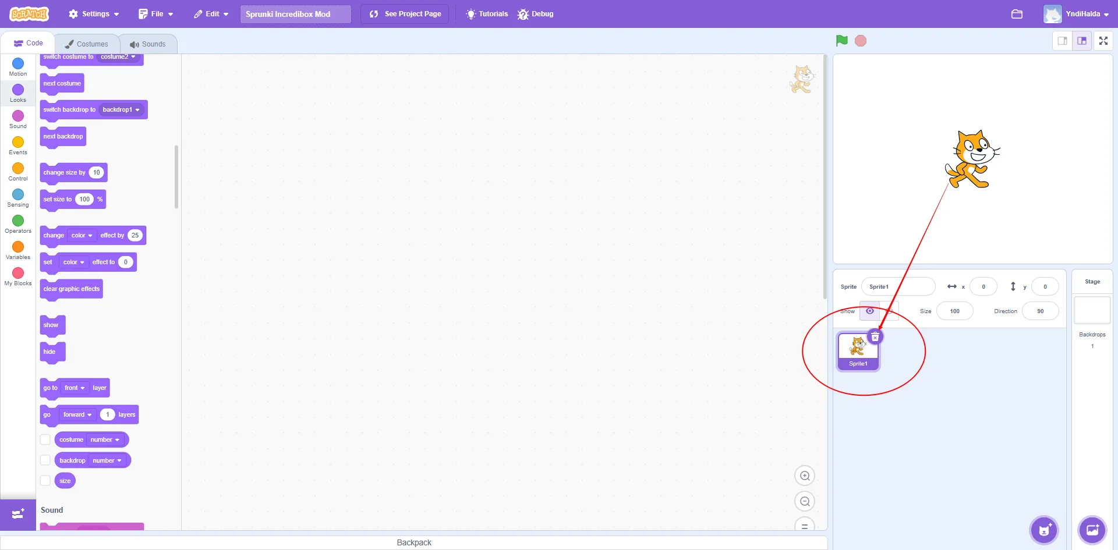This screenshot has width=1118, height=550.
Task: Edit the project title Sprunki Incredibox Mod
Action: pyautogui.click(x=296, y=14)
